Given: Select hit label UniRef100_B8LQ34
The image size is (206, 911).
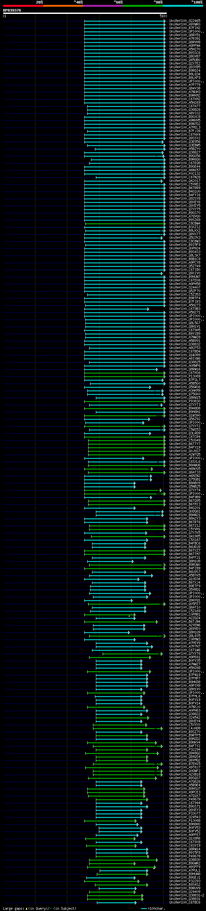Looking at the screenshot, I should (185, 74).
